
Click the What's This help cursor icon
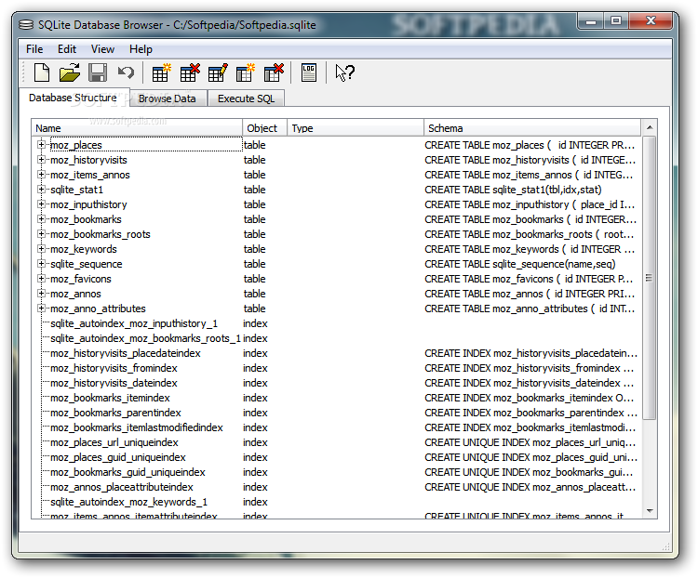344,72
